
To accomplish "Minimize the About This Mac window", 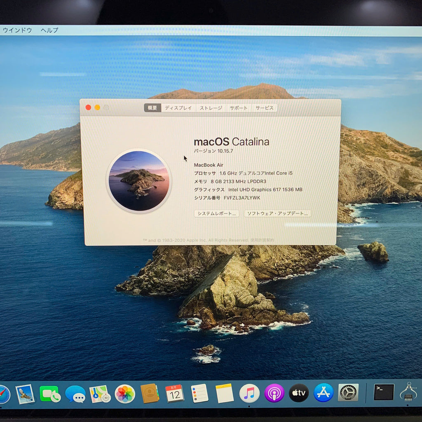I will (x=97, y=108).
